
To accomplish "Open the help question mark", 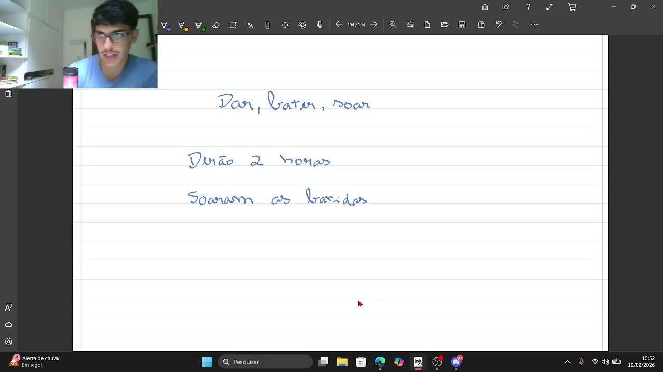I will coord(528,7).
